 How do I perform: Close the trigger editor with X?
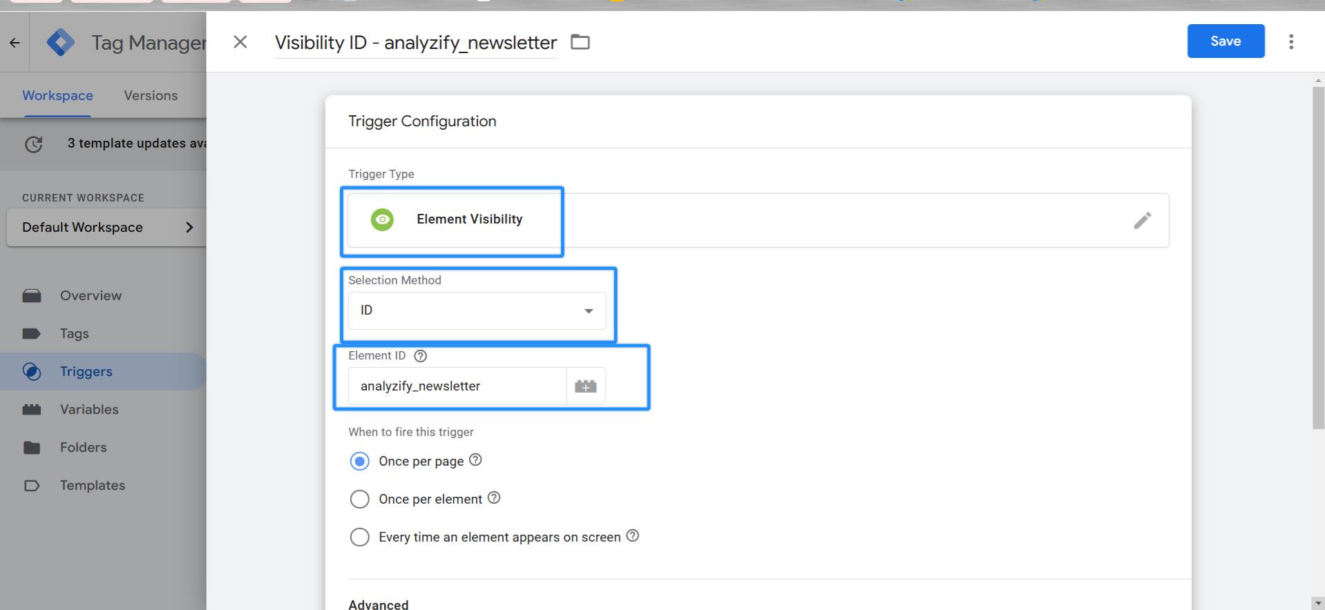[240, 42]
